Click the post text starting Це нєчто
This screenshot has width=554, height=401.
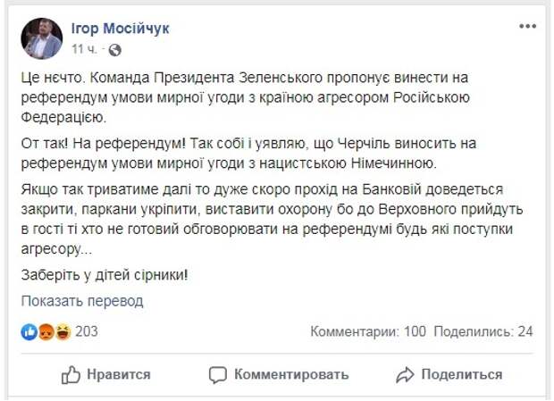point(245,97)
